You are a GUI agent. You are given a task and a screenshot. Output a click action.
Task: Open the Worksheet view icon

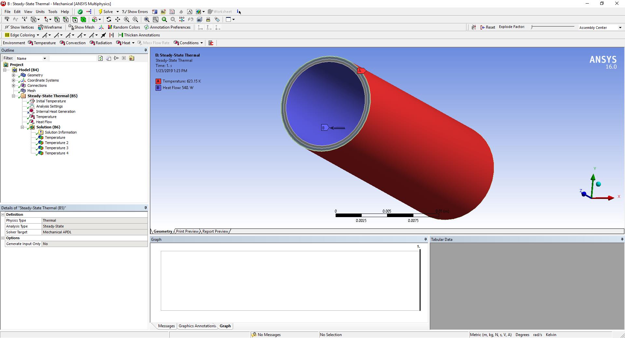pyautogui.click(x=220, y=11)
